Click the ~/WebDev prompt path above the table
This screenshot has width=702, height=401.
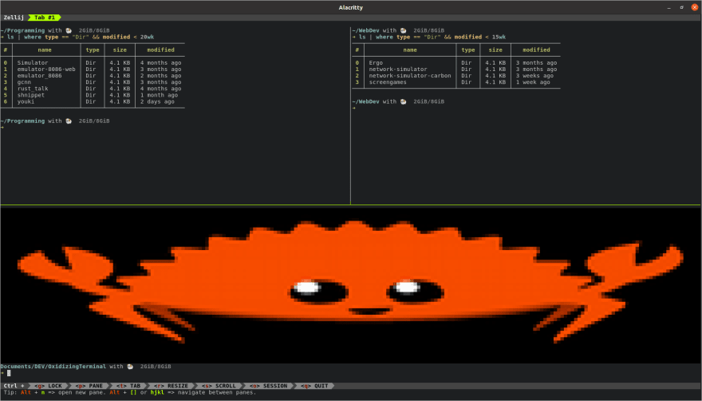tap(365, 30)
